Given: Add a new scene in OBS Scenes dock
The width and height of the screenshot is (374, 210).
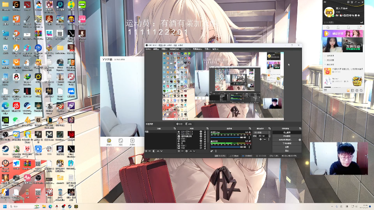Looking at the screenshot, I should [146, 151].
